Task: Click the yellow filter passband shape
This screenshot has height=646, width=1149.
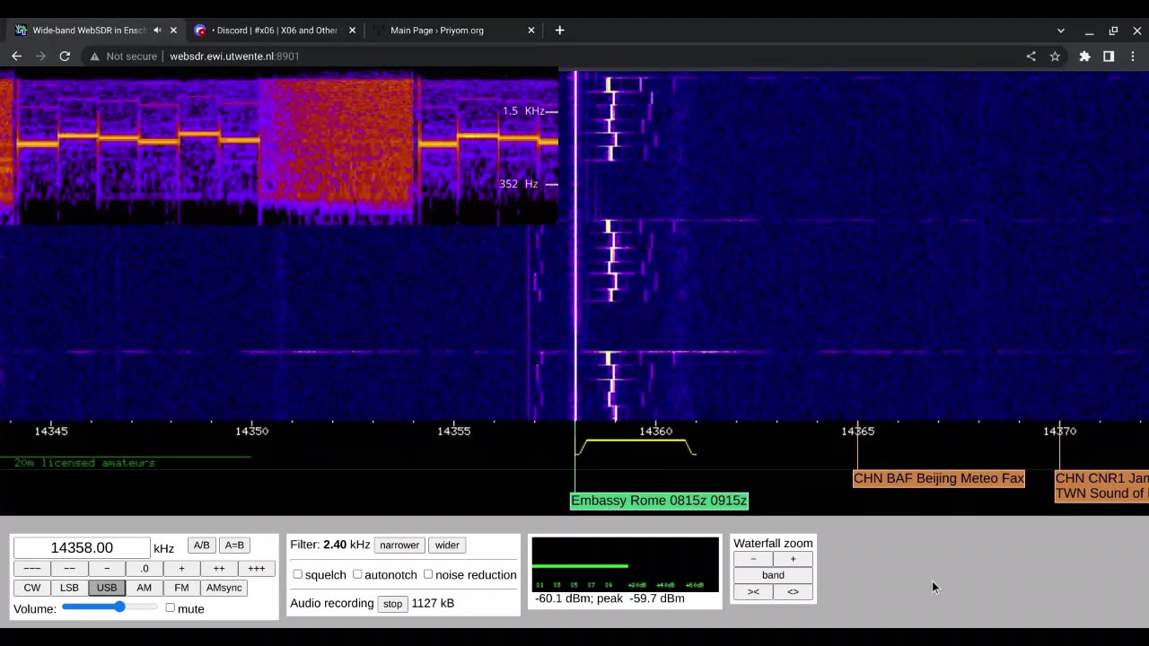Action: (x=636, y=446)
